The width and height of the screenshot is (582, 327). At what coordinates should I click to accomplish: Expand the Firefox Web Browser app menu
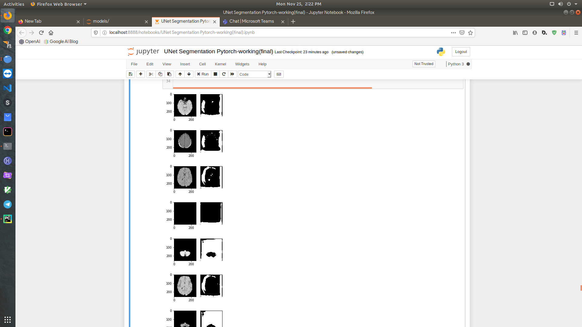59,4
